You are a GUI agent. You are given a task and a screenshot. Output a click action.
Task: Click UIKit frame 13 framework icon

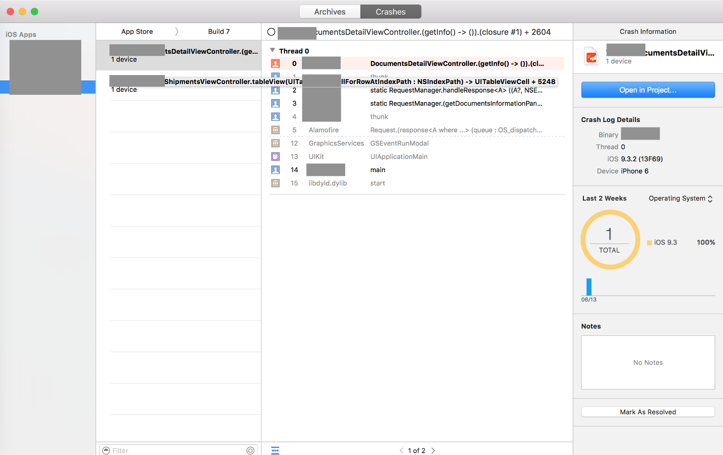275,157
